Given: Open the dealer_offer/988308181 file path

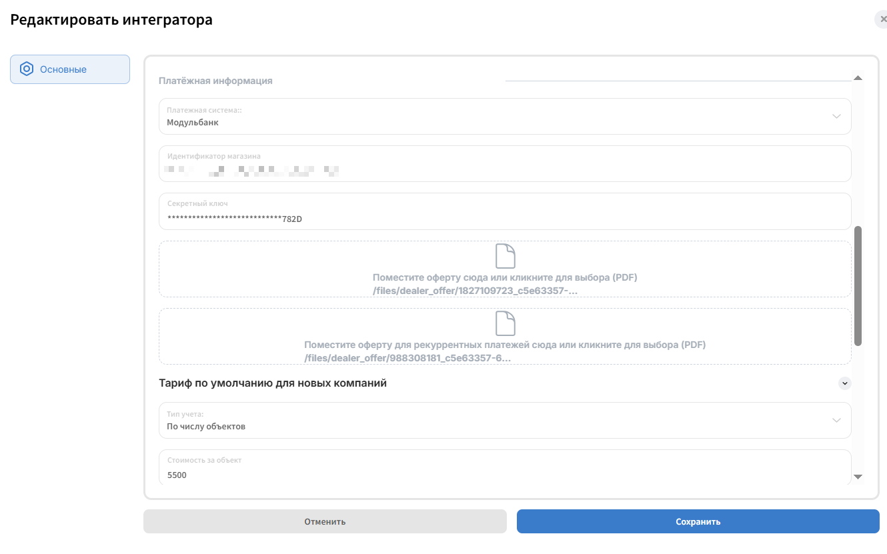Looking at the screenshot, I should 407,358.
